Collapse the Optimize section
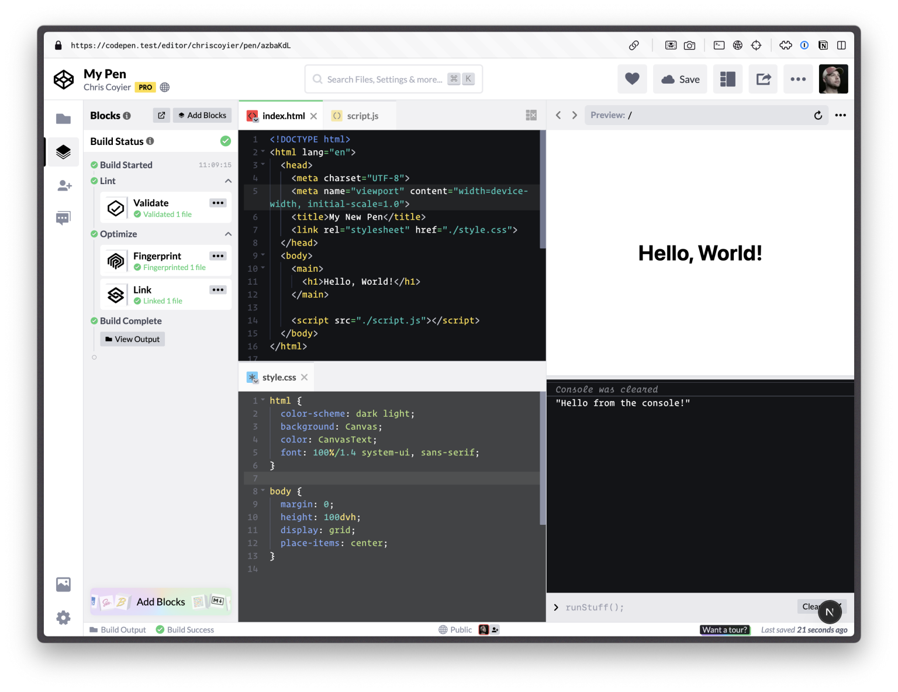The image size is (898, 692). [x=229, y=234]
